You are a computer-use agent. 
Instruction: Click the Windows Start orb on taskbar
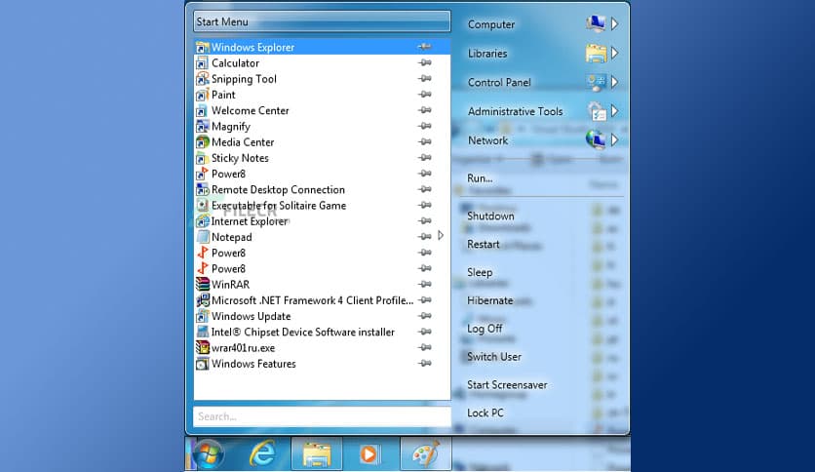209,454
